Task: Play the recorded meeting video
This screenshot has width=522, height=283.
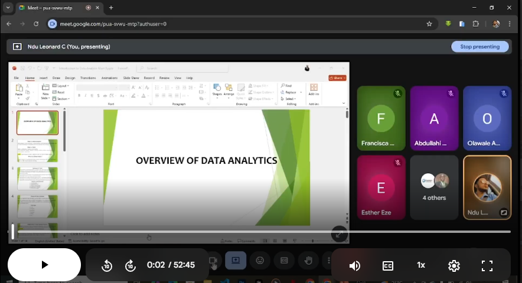Action: [x=44, y=265]
